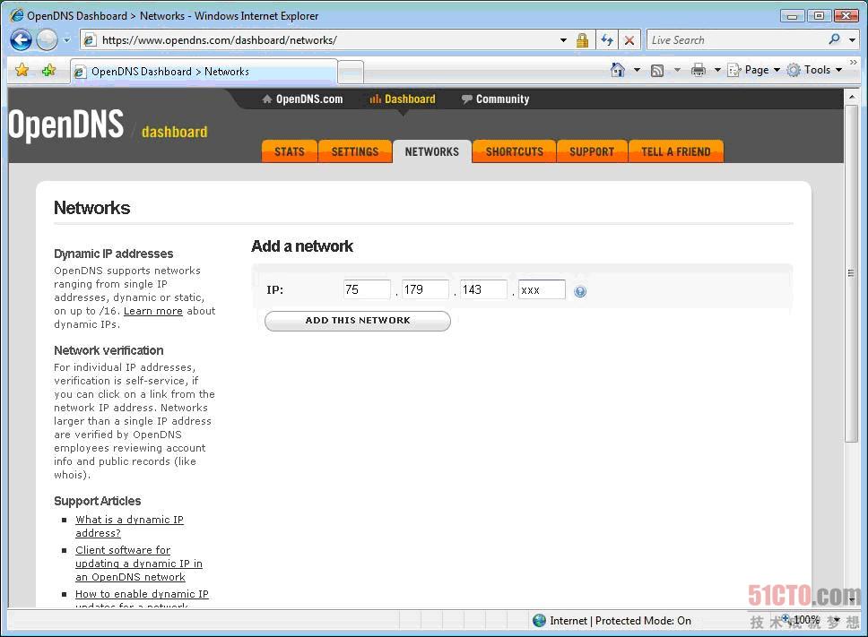Open the Tools menu
The width and height of the screenshot is (868, 637).
pyautogui.click(x=815, y=70)
